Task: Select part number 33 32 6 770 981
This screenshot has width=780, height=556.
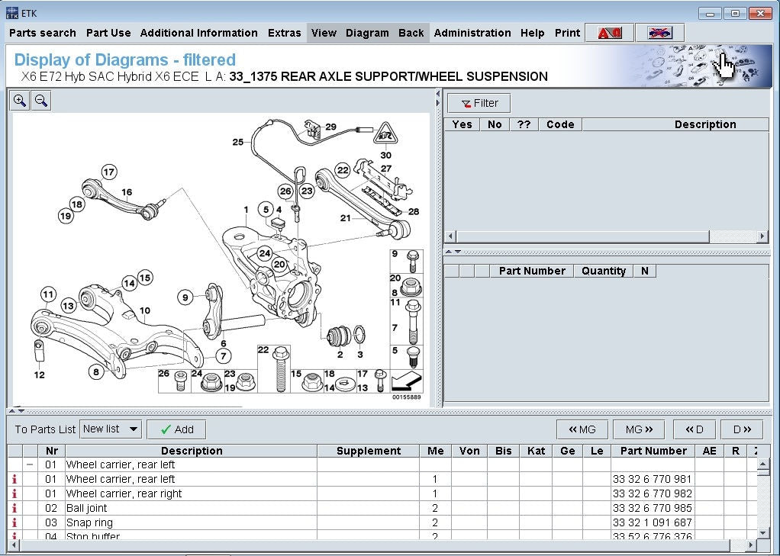Action: click(651, 479)
